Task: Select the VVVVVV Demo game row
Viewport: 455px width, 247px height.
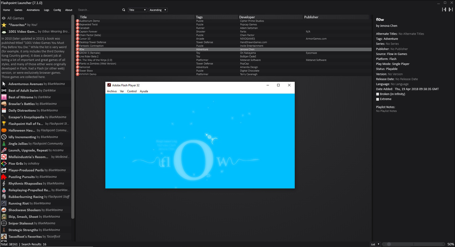Action: [x=223, y=74]
